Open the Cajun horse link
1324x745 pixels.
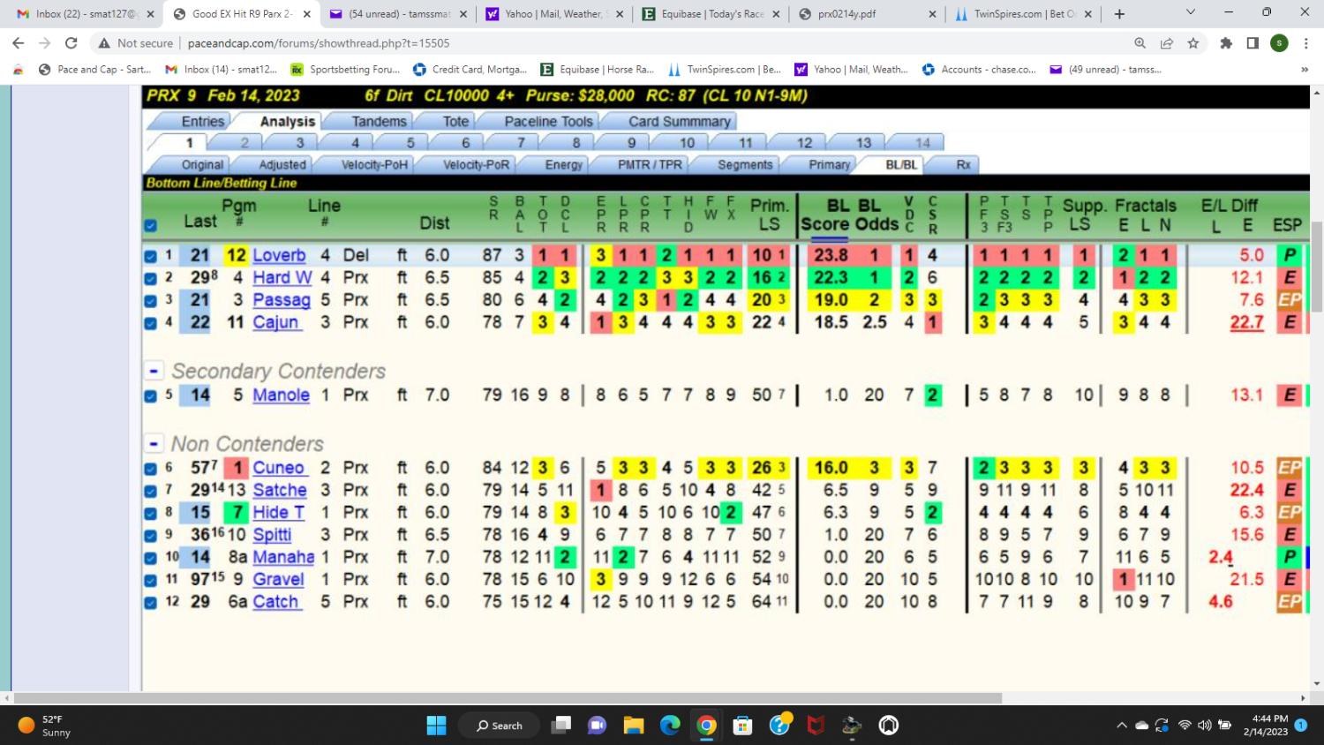pyautogui.click(x=276, y=322)
